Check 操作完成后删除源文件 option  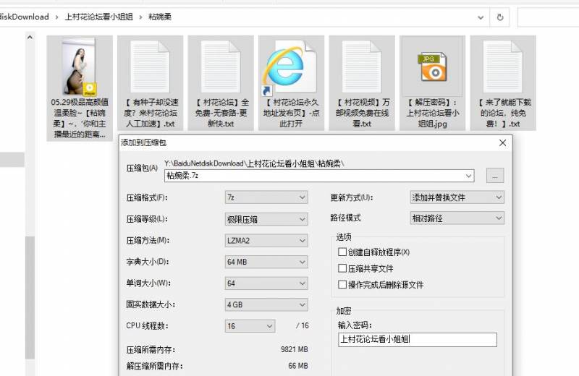[x=342, y=285]
